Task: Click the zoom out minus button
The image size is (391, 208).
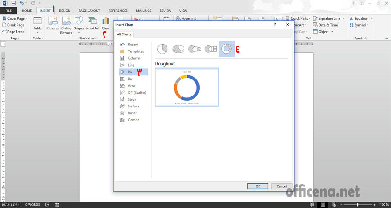Action: [x=341, y=205]
